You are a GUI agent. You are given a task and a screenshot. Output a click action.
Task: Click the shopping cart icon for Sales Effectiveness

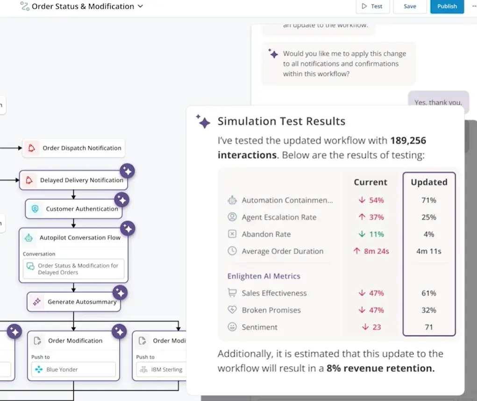click(x=232, y=293)
